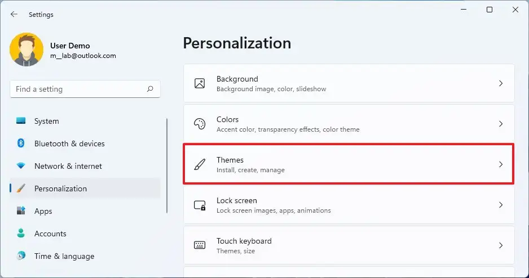This screenshot has height=278, width=529.
Task: Go to the Apps settings section
Action: tap(43, 211)
